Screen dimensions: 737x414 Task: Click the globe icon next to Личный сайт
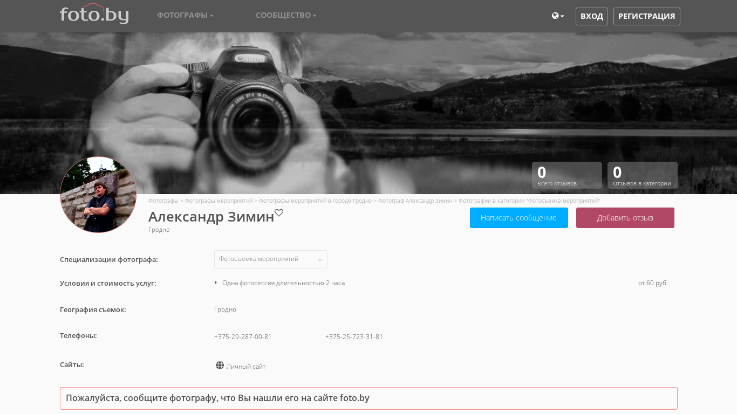coord(220,365)
